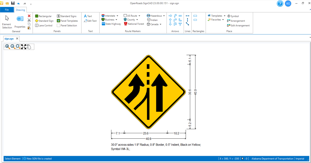Viewport: 311px width, 163px height.
Task: Expand the US Route dropdown
Action: point(139,16)
